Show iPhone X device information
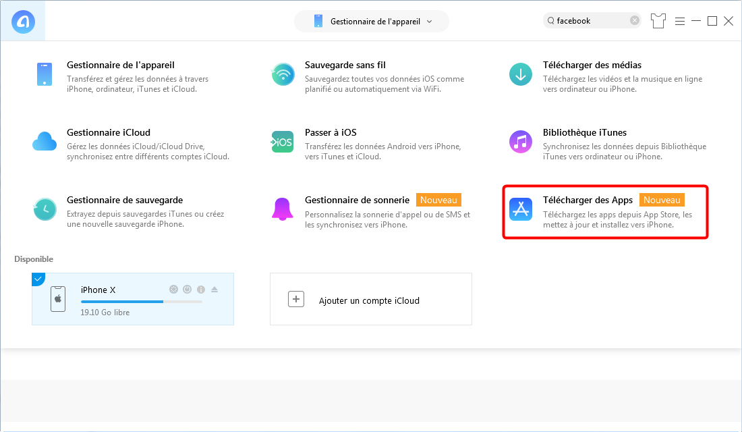Image resolution: width=742 pixels, height=432 pixels. (x=200, y=290)
